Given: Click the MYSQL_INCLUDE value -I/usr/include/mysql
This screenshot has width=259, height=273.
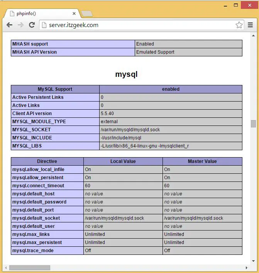Looking at the screenshot, I should point(121,138).
